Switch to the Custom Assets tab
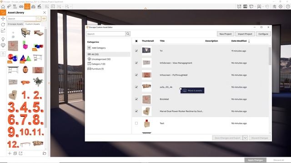The width and height of the screenshot is (291, 163). tap(32, 24)
